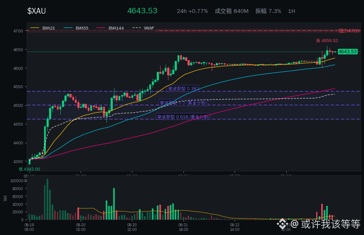The image size is (364, 235).
Task: Click the 08-20 22:00 time label
Action: click(132, 227)
